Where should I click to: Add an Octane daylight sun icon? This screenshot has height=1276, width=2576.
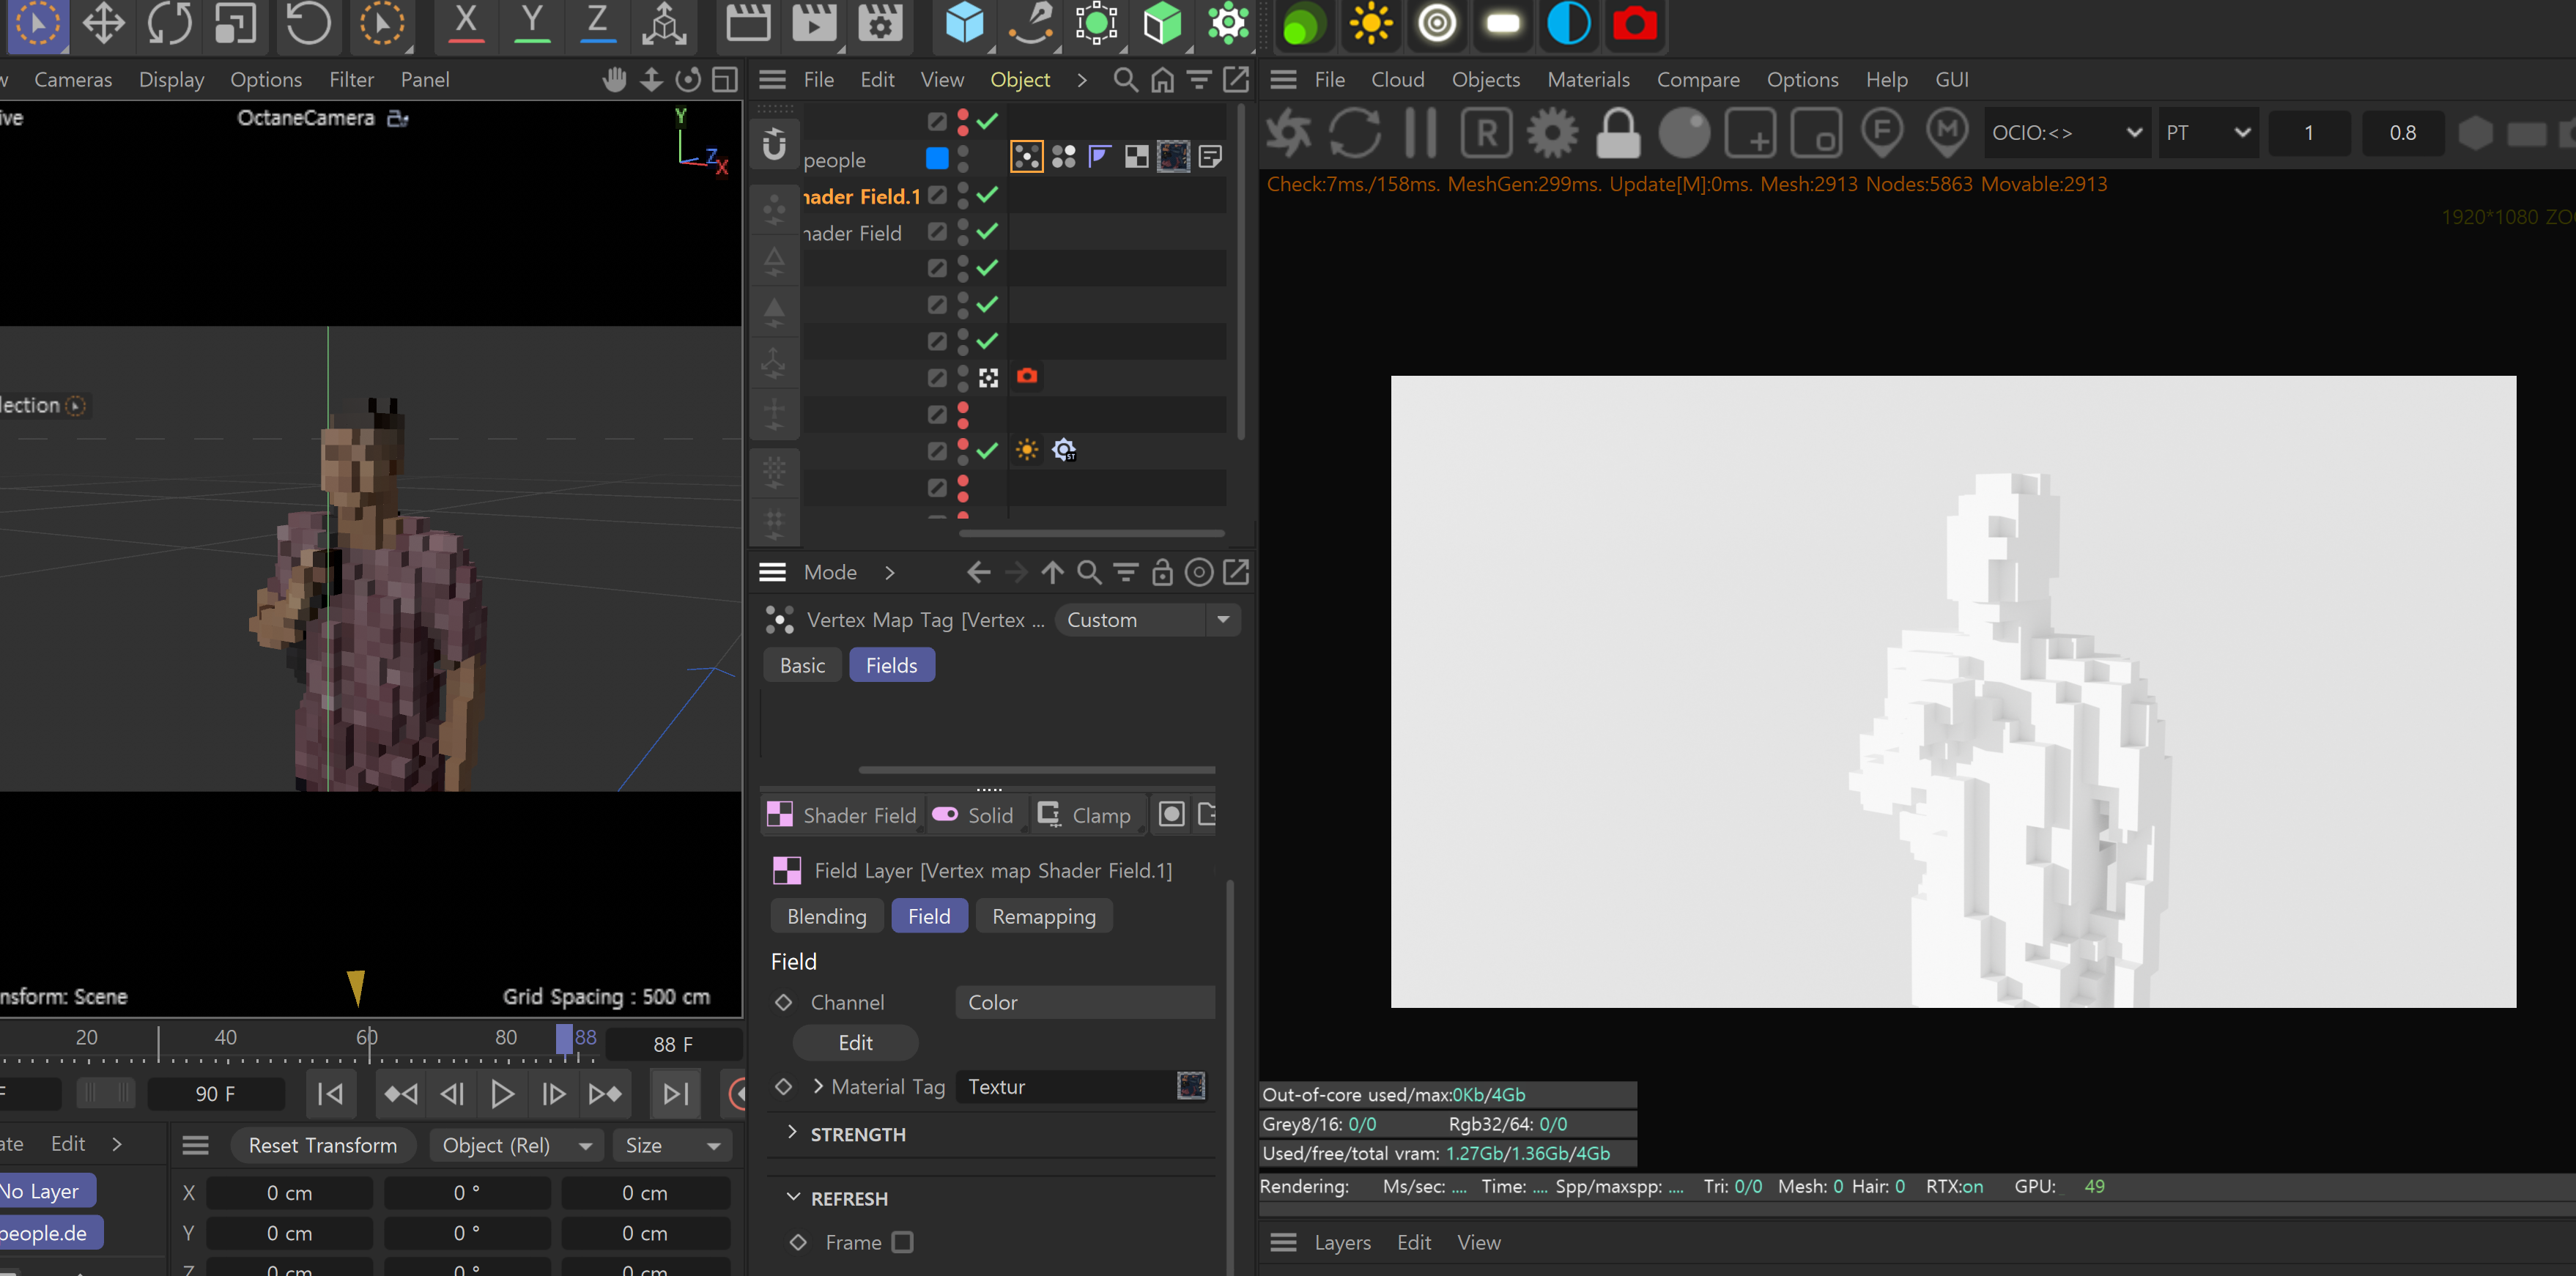(x=1371, y=24)
